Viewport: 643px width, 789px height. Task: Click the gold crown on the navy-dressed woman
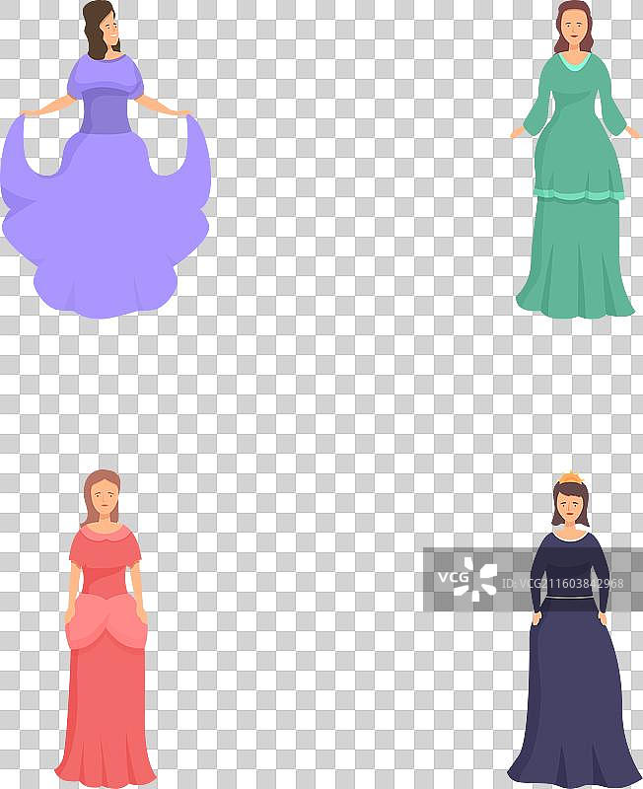pyautogui.click(x=570, y=479)
